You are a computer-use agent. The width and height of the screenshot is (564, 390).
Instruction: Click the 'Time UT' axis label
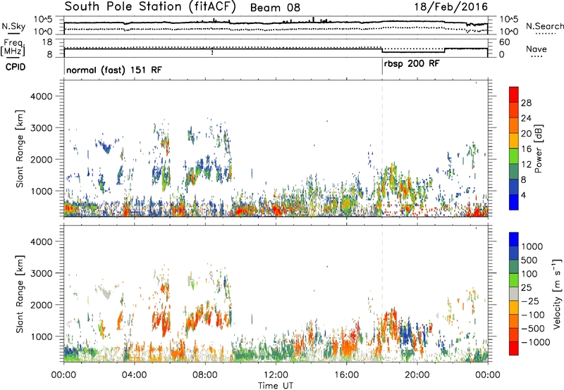tap(276, 386)
